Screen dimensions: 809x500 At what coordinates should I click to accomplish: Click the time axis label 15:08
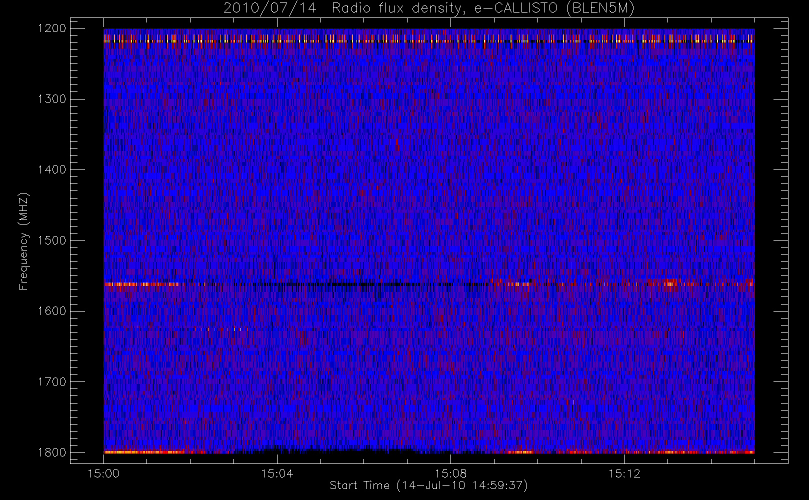coord(450,473)
